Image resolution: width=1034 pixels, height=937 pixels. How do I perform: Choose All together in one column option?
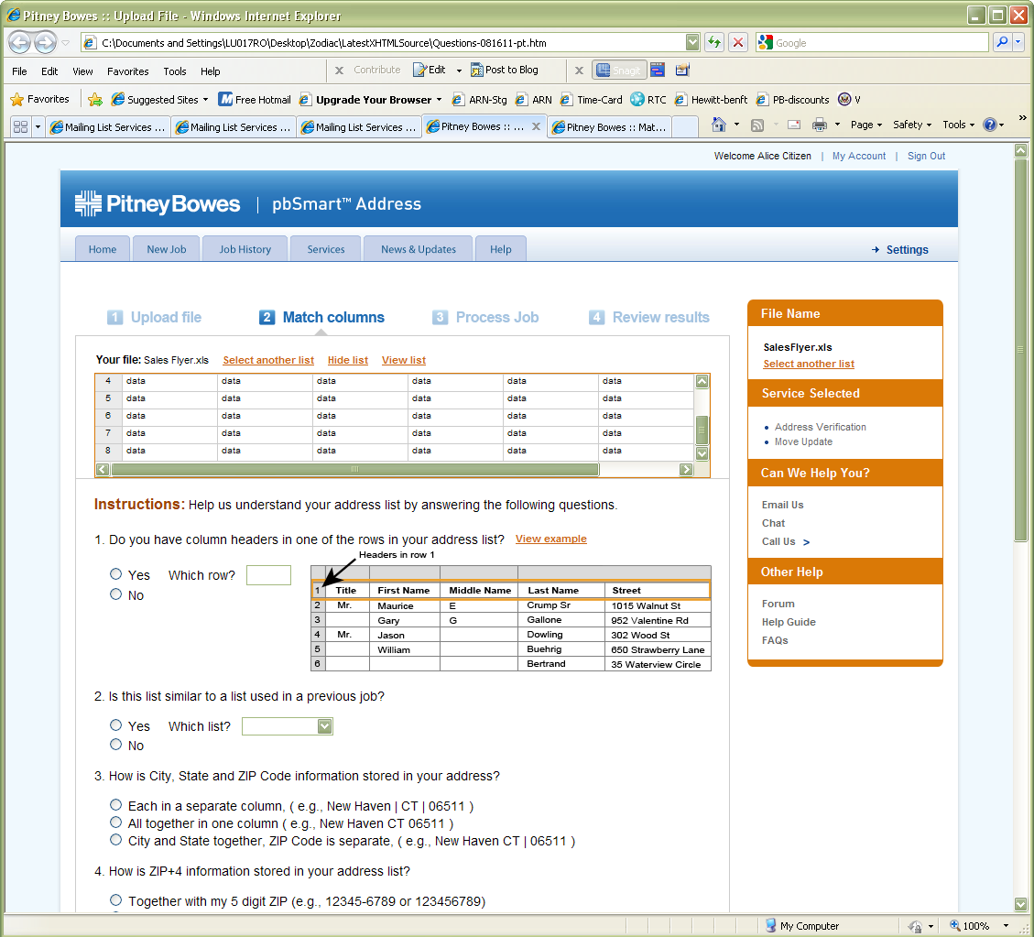(x=116, y=823)
